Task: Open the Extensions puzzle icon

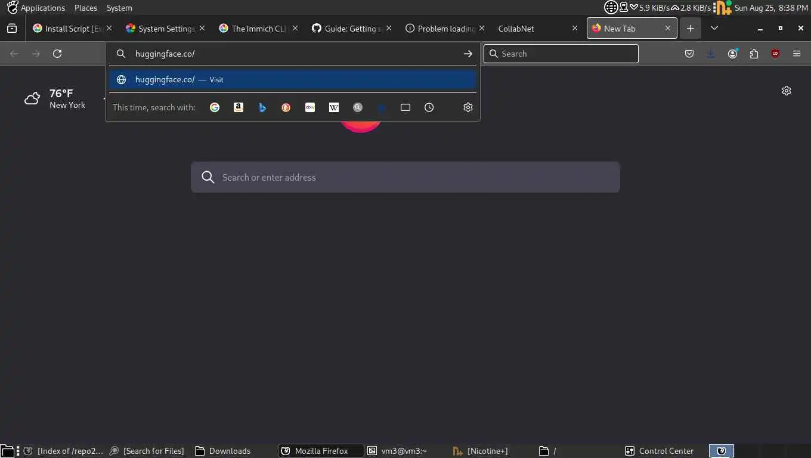Action: 754,54
